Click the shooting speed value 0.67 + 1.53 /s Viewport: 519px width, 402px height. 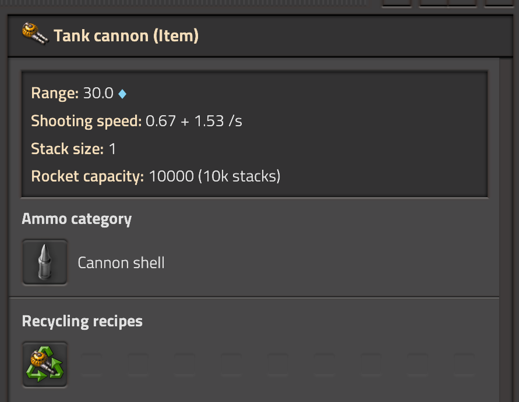pyautogui.click(x=194, y=121)
